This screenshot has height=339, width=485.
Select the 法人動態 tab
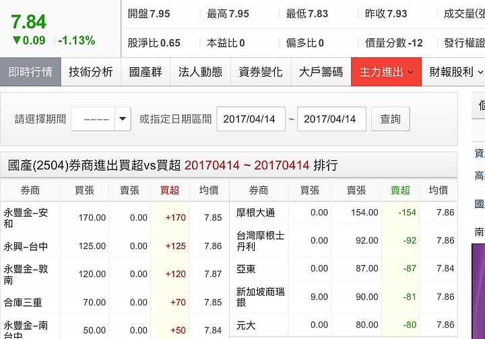tap(200, 72)
